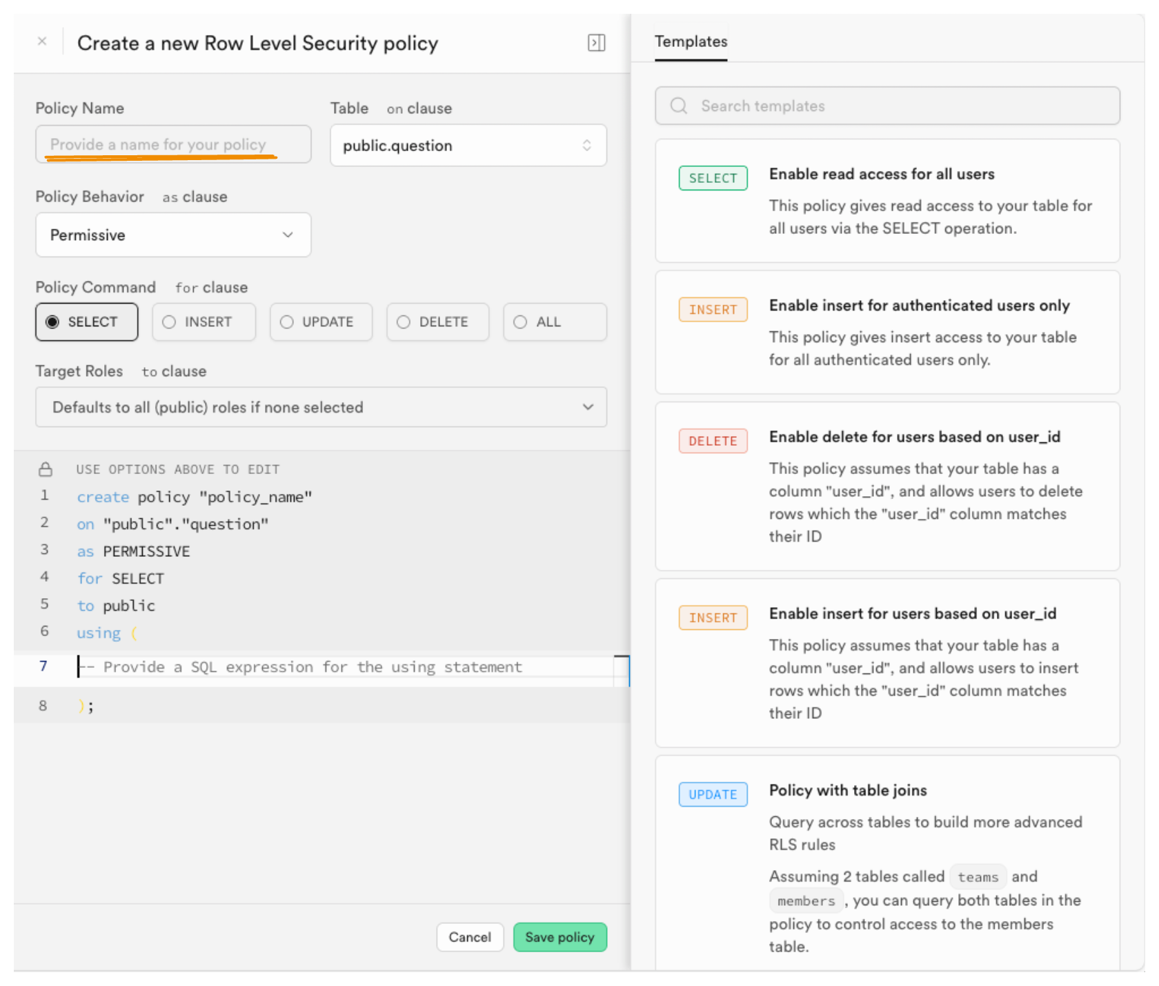
Task: Click the lock icon above the SQL editor
Action: 46,470
